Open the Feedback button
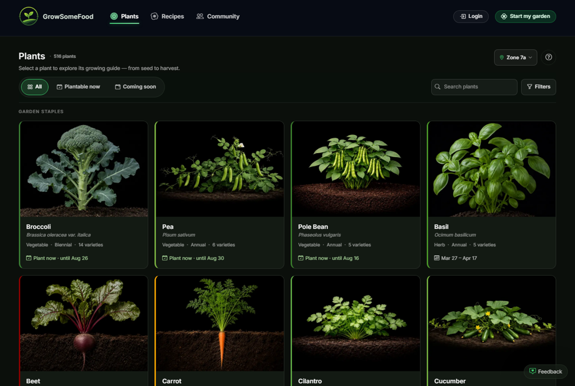The height and width of the screenshot is (386, 575). [x=546, y=371]
